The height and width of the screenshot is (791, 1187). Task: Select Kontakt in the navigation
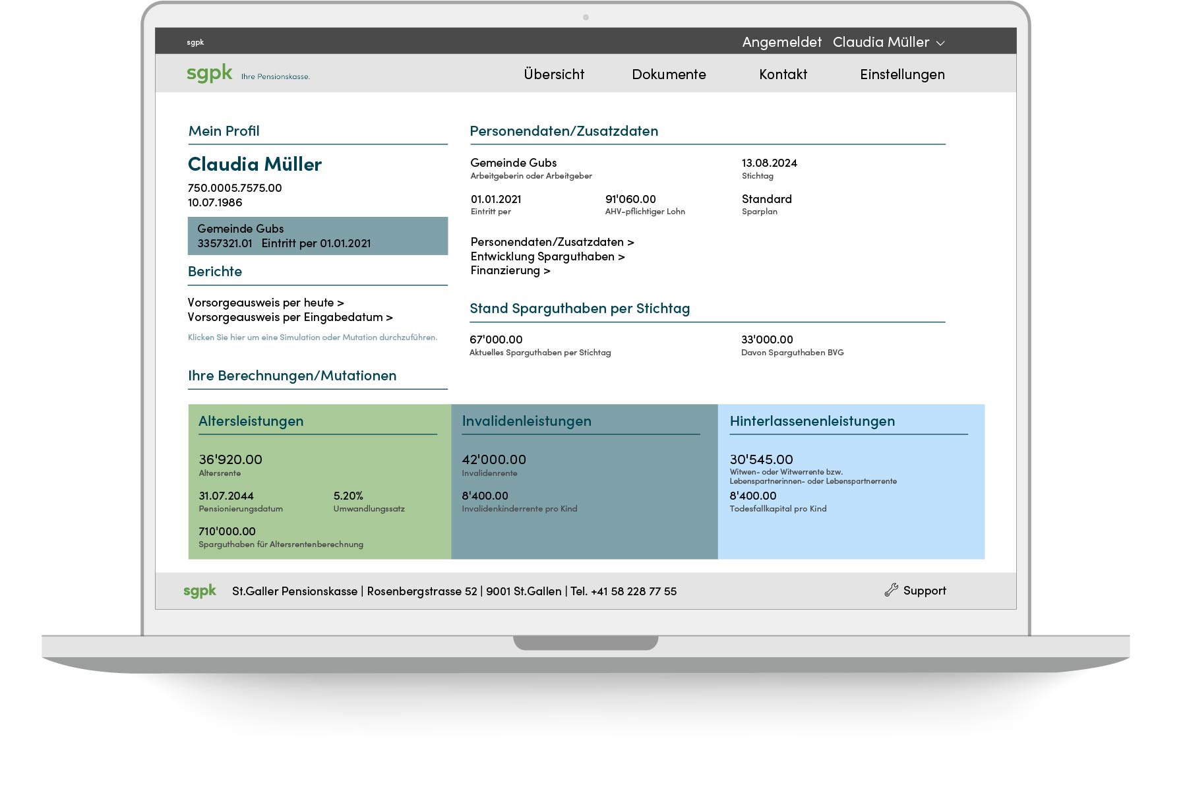[783, 74]
